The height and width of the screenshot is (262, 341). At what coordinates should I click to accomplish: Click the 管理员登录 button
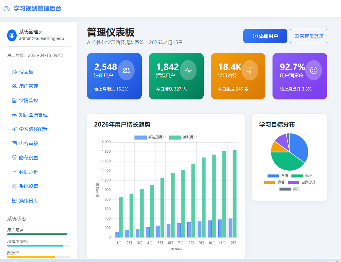pyautogui.click(x=308, y=36)
